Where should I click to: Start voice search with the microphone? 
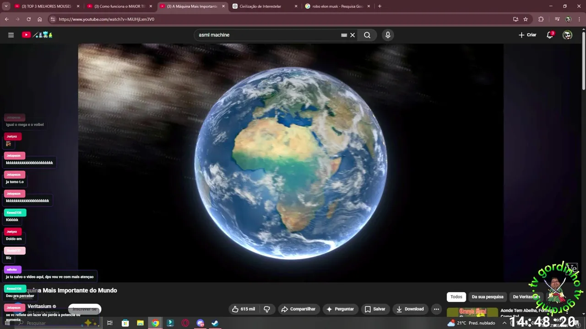point(388,35)
